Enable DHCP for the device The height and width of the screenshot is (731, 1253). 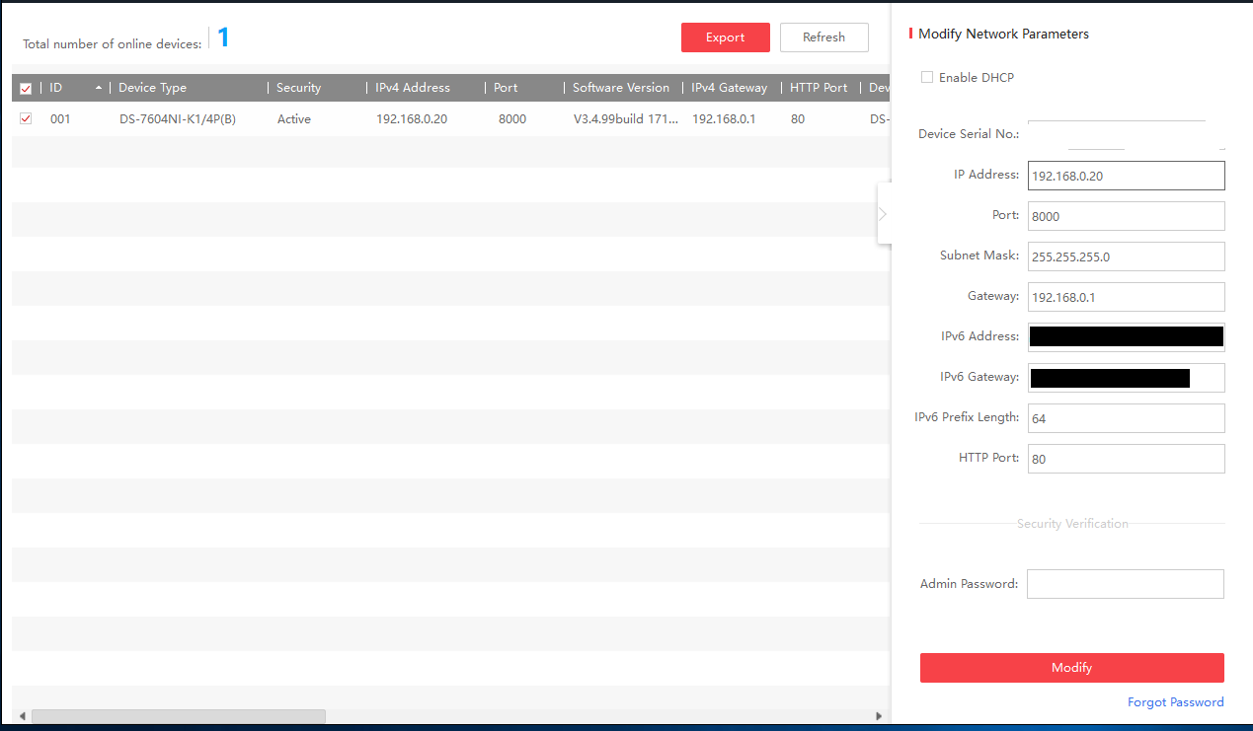pos(927,77)
